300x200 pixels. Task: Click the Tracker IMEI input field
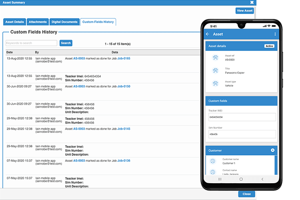pyautogui.click(x=242, y=117)
